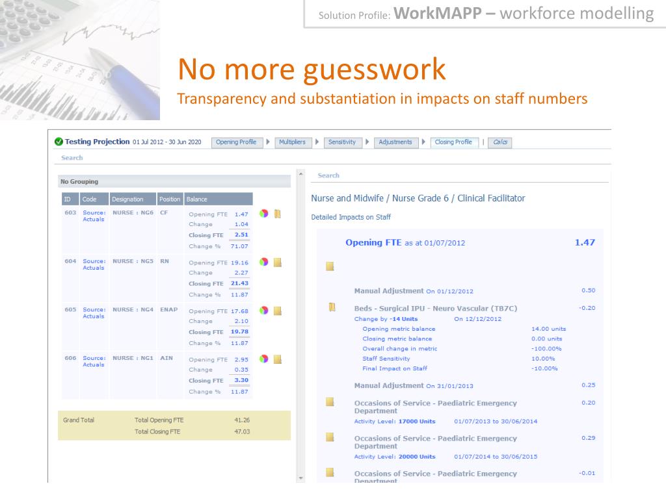Select designation NURSE : NG1

click(133, 358)
